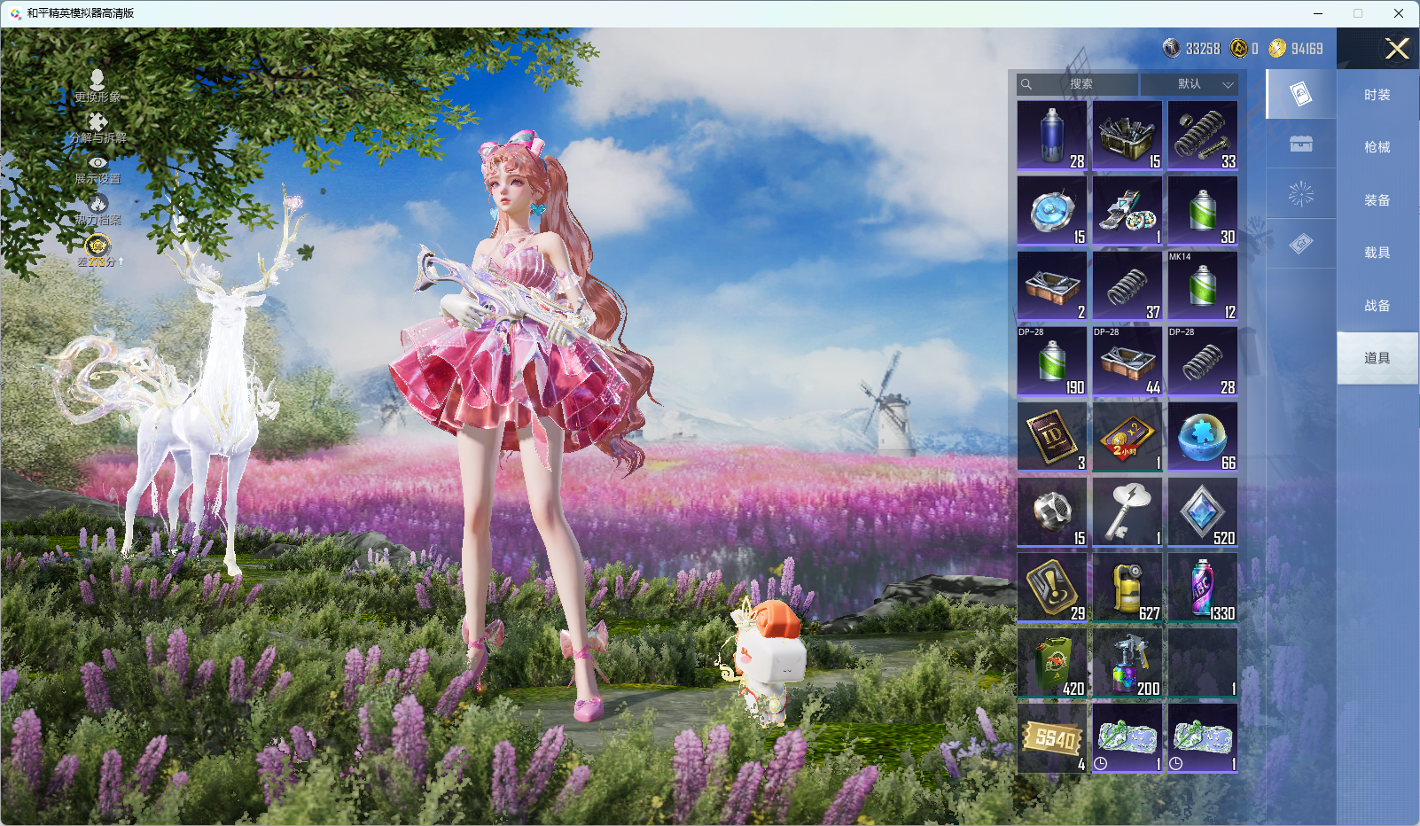Switch to the 装备 tab
Image resolution: width=1420 pixels, height=826 pixels.
click(1377, 200)
